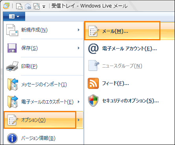Toggle the blue application menu button
Screen dimensions: 175x145
(14, 17)
